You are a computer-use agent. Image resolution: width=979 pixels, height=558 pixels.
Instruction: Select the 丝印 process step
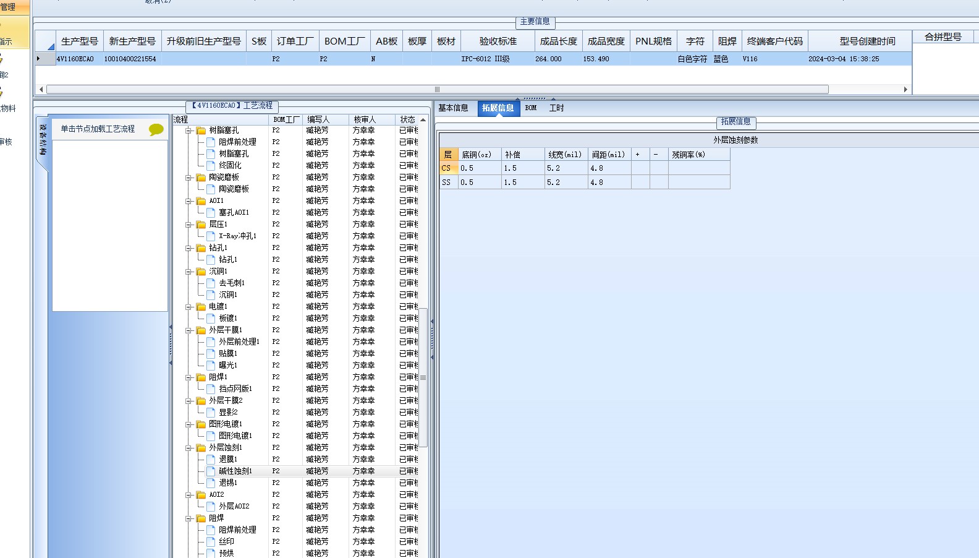(227, 542)
